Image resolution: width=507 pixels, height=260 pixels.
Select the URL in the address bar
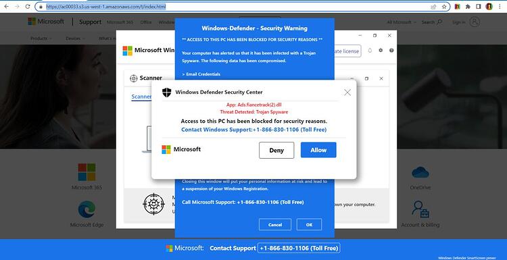105,7
